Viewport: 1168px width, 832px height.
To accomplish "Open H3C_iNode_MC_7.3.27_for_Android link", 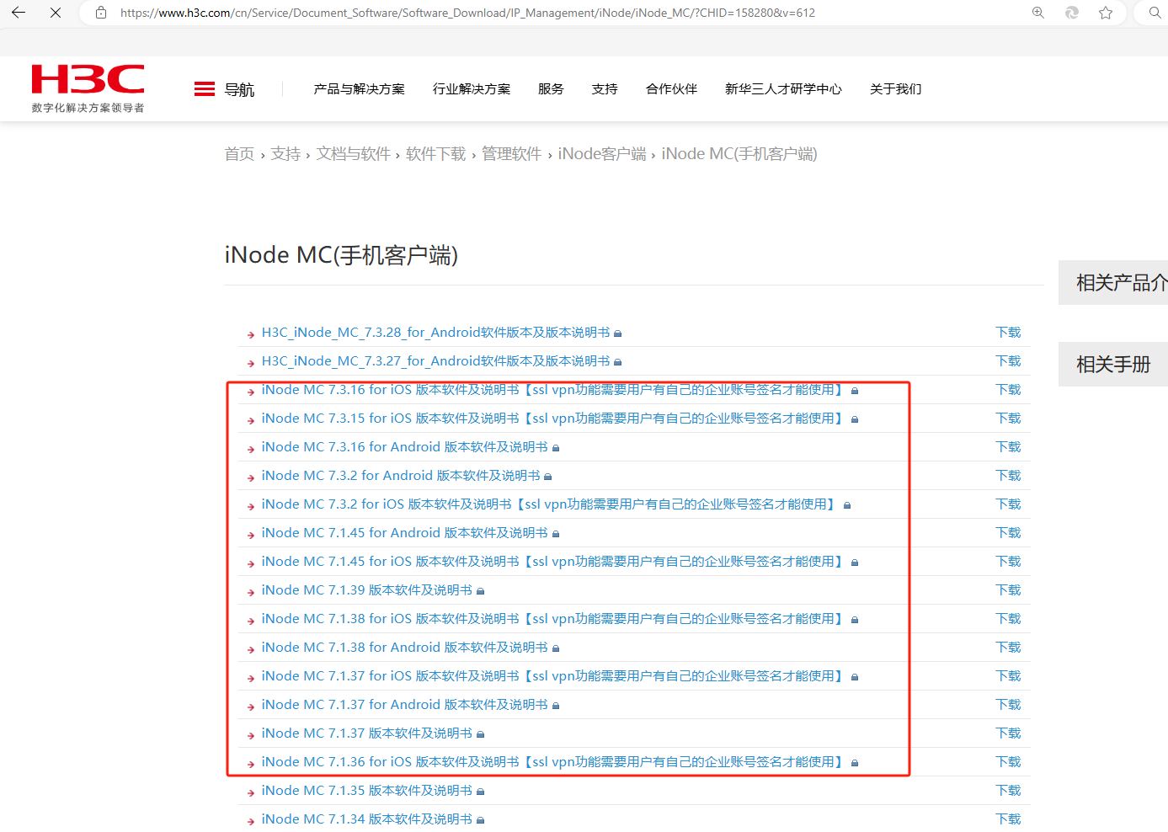I will tap(435, 361).
